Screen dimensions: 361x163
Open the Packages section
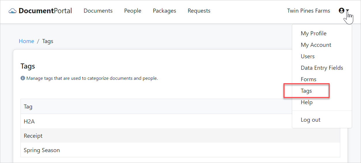(x=164, y=11)
